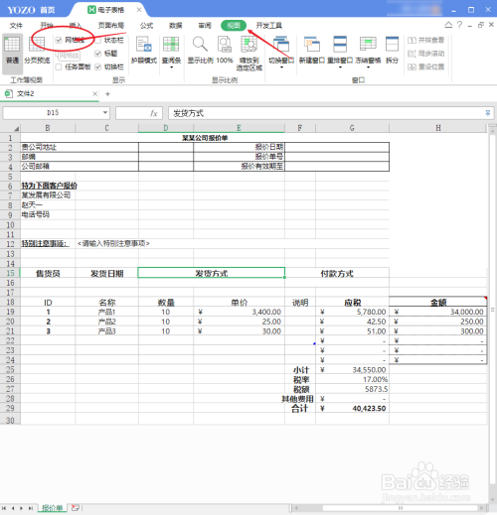This screenshot has width=497, height=515.
Task: Expand the 切换窗口 dropdown arrow
Action: point(281,67)
